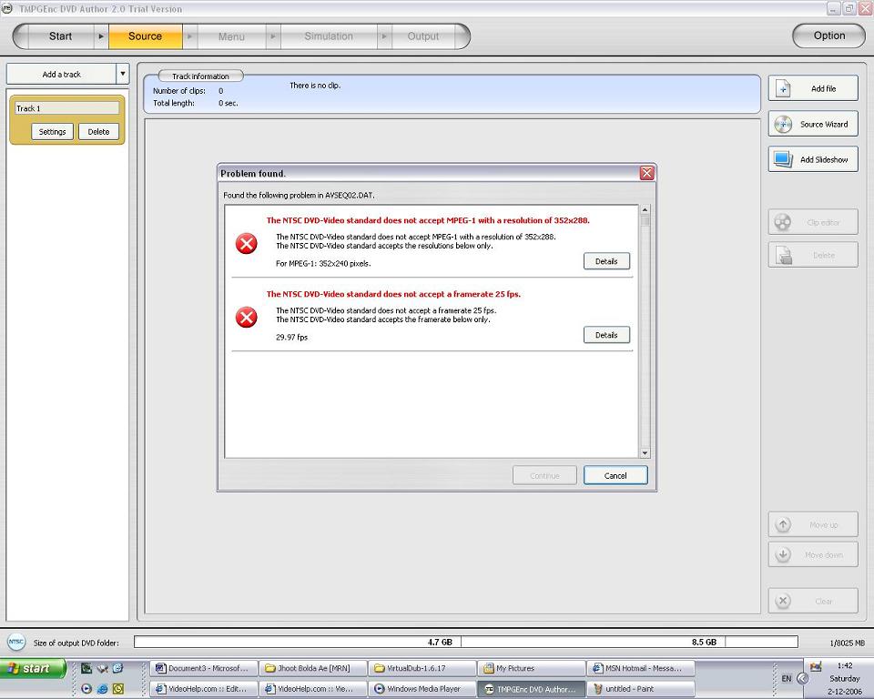Click the 4.7 GB marker on size bar
The image size is (874, 699).
pos(440,643)
